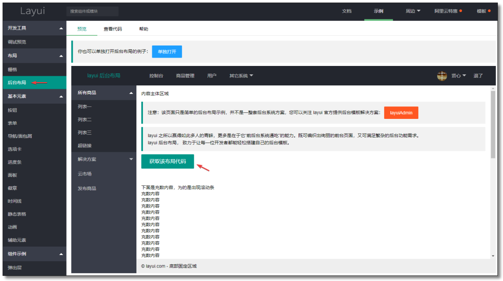Open the 贤心 user dropdown
The height and width of the screenshot is (281, 503).
point(458,76)
